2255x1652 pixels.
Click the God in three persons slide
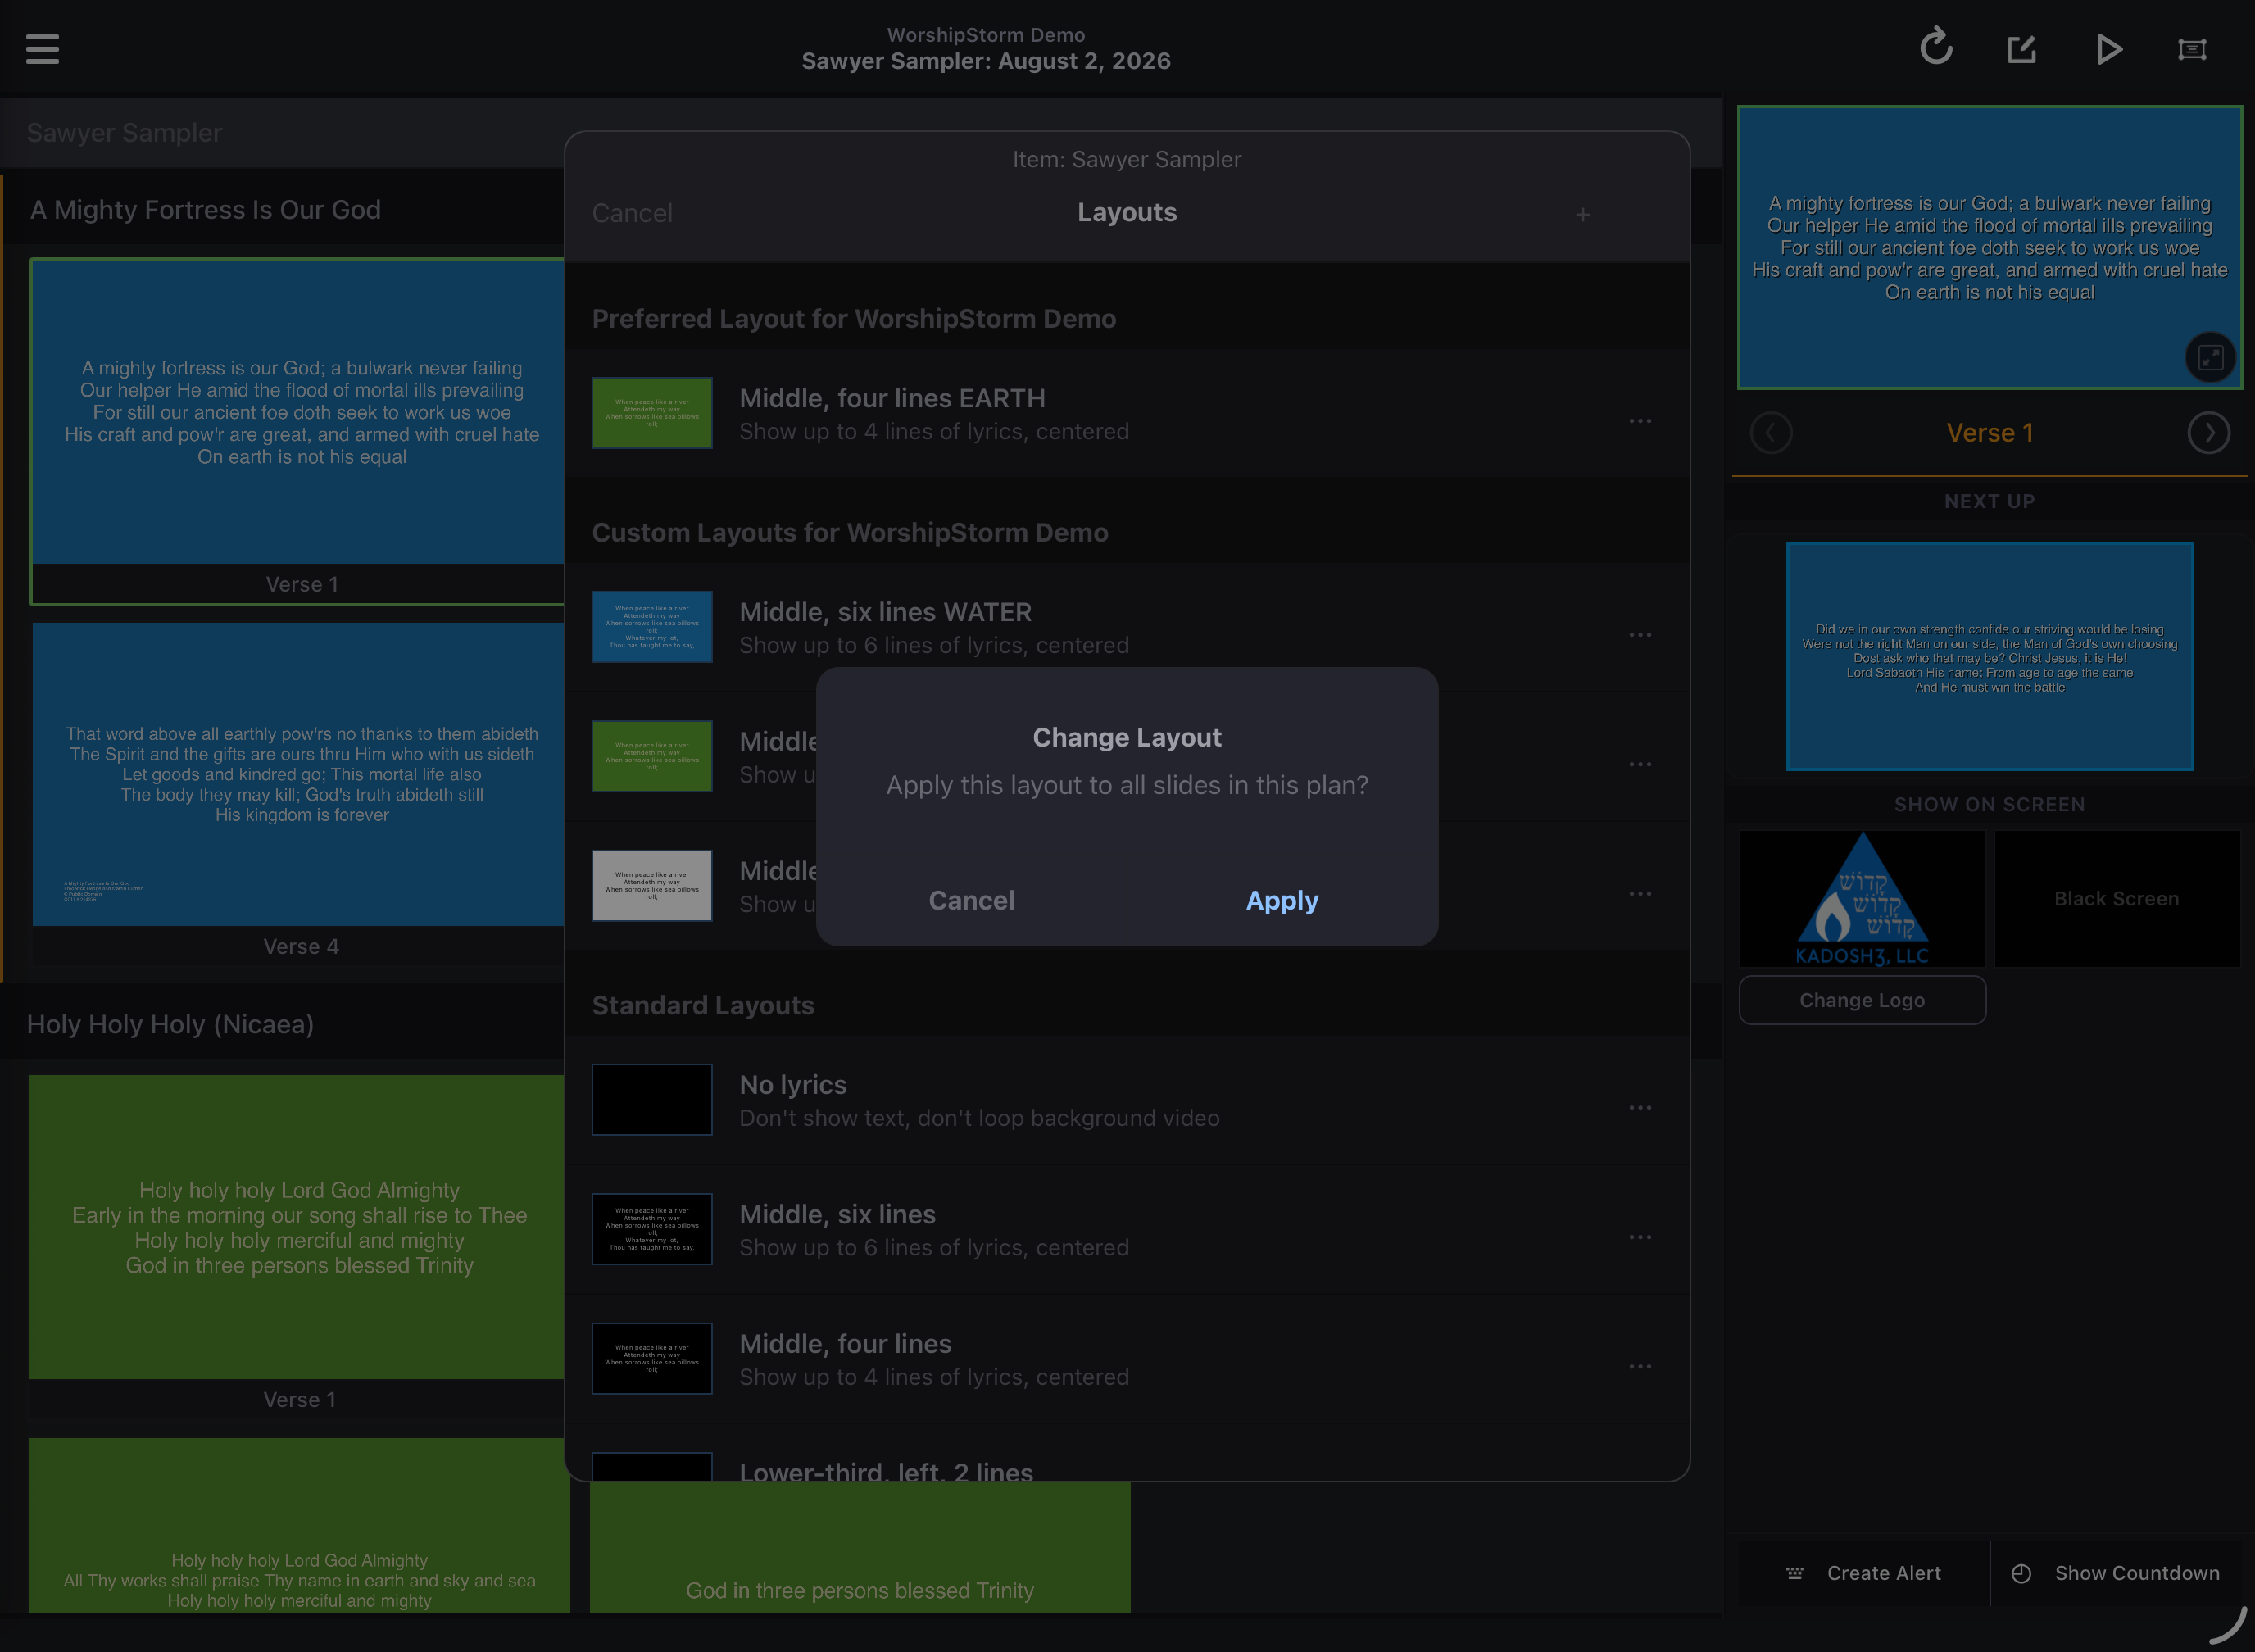(x=860, y=1546)
